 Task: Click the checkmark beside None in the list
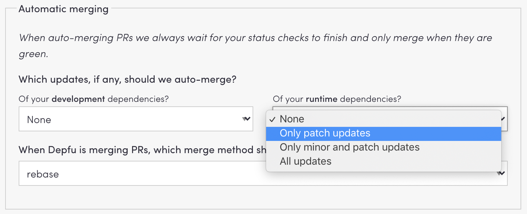point(273,119)
